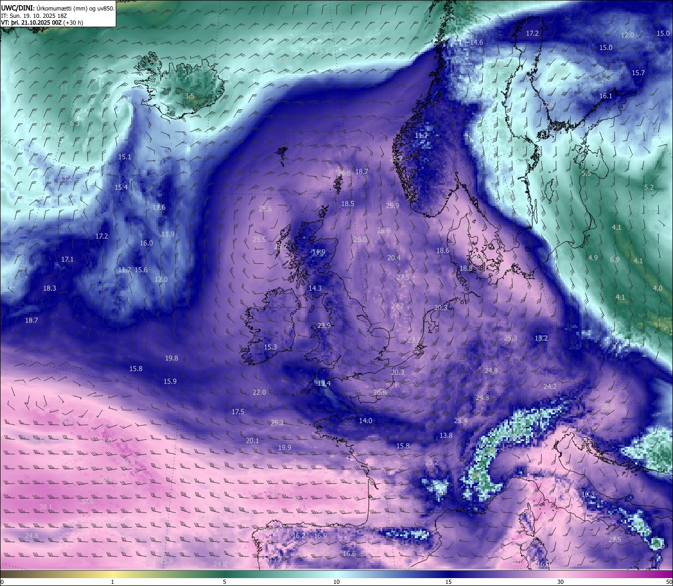Click the 16.2 value over Spain
Viewport: 673px width, 586px height.
299,536
